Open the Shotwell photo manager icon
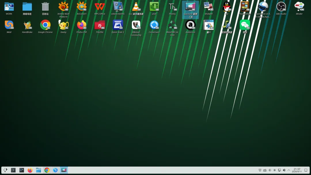Viewport: 311px width, 175px height. coord(208,7)
